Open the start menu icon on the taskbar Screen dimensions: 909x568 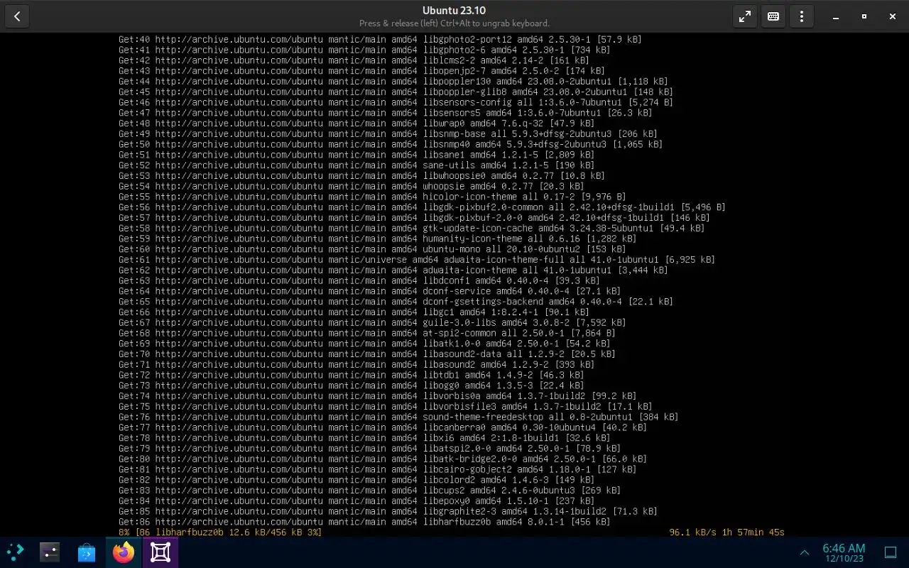coord(14,552)
